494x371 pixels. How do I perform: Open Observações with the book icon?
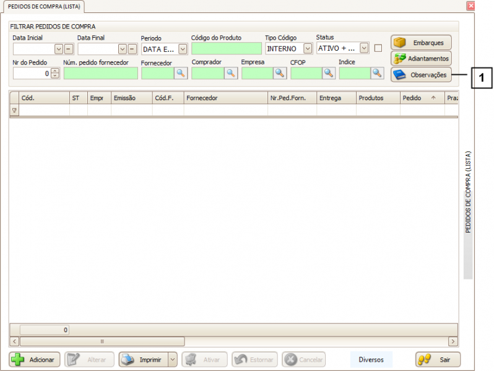pos(421,75)
